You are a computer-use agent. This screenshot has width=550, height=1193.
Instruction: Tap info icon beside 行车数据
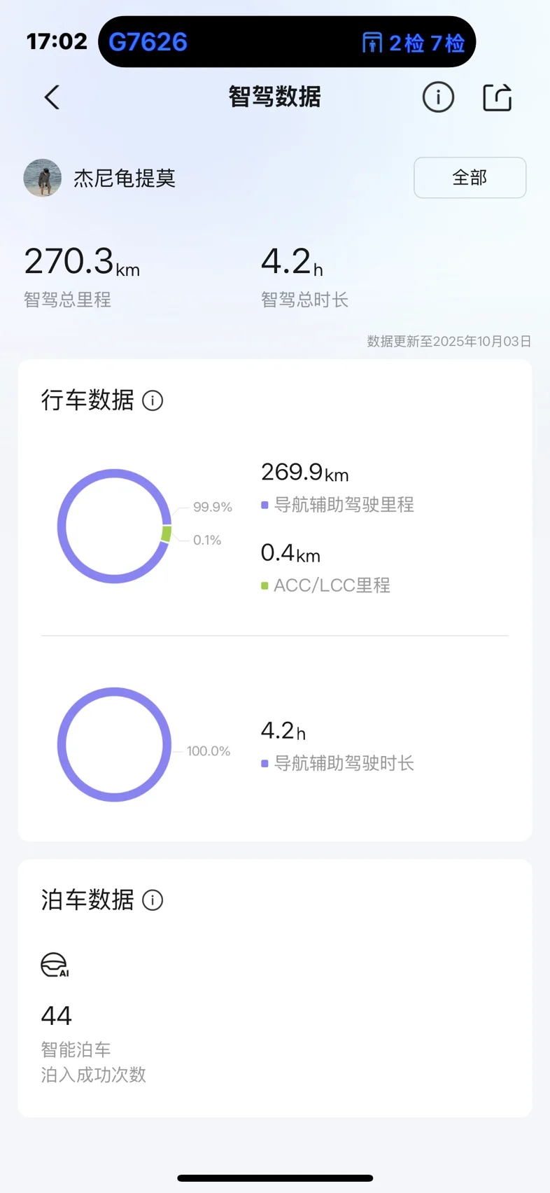(x=153, y=400)
